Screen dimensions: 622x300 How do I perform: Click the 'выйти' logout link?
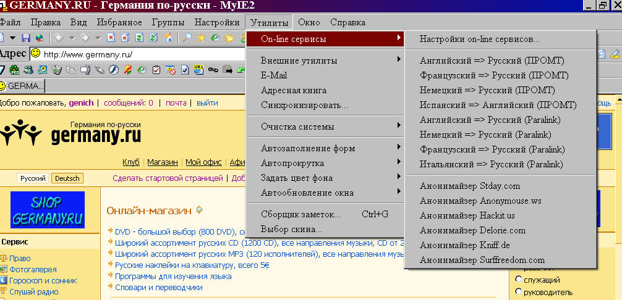(x=207, y=103)
